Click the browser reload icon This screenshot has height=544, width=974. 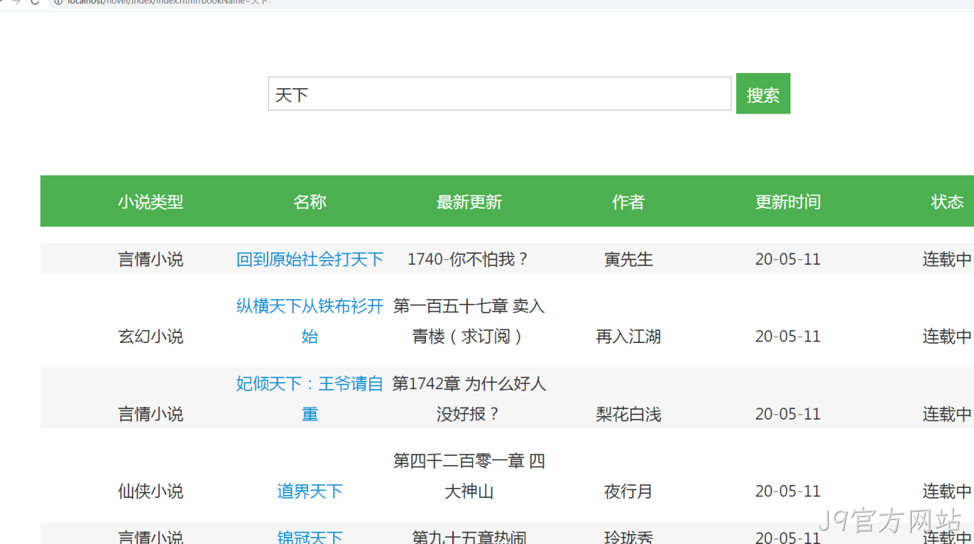coord(35,2)
